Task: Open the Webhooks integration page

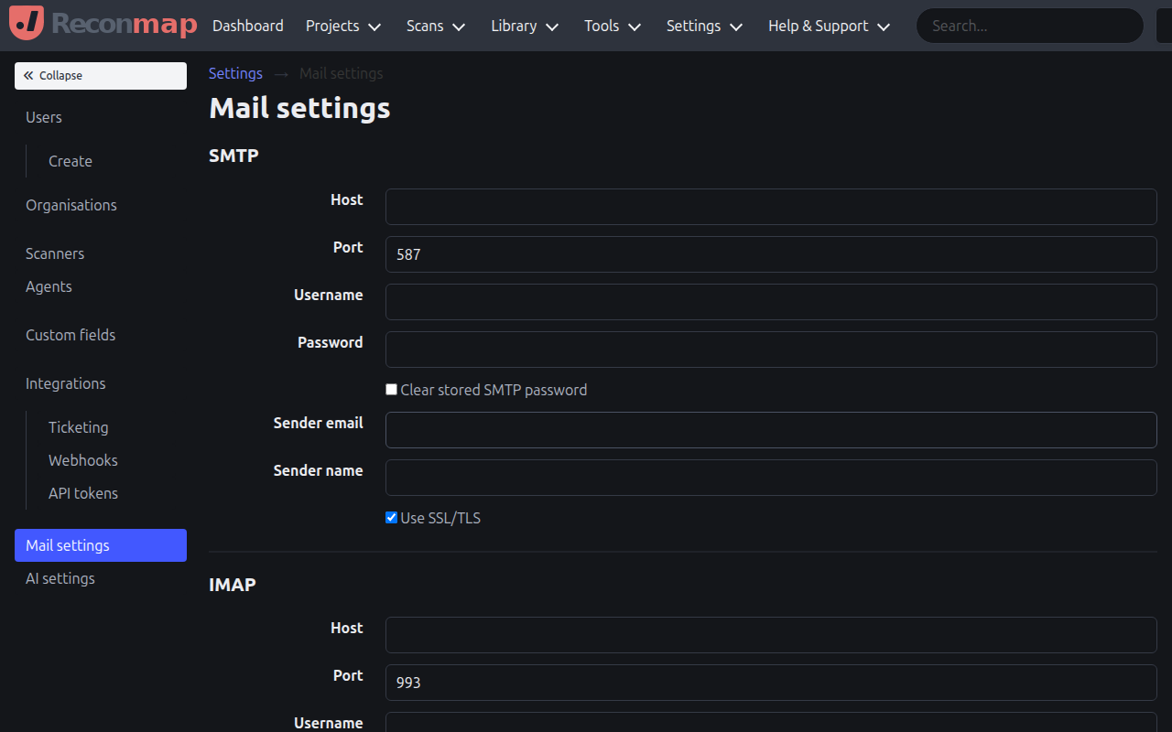Action: pos(82,460)
